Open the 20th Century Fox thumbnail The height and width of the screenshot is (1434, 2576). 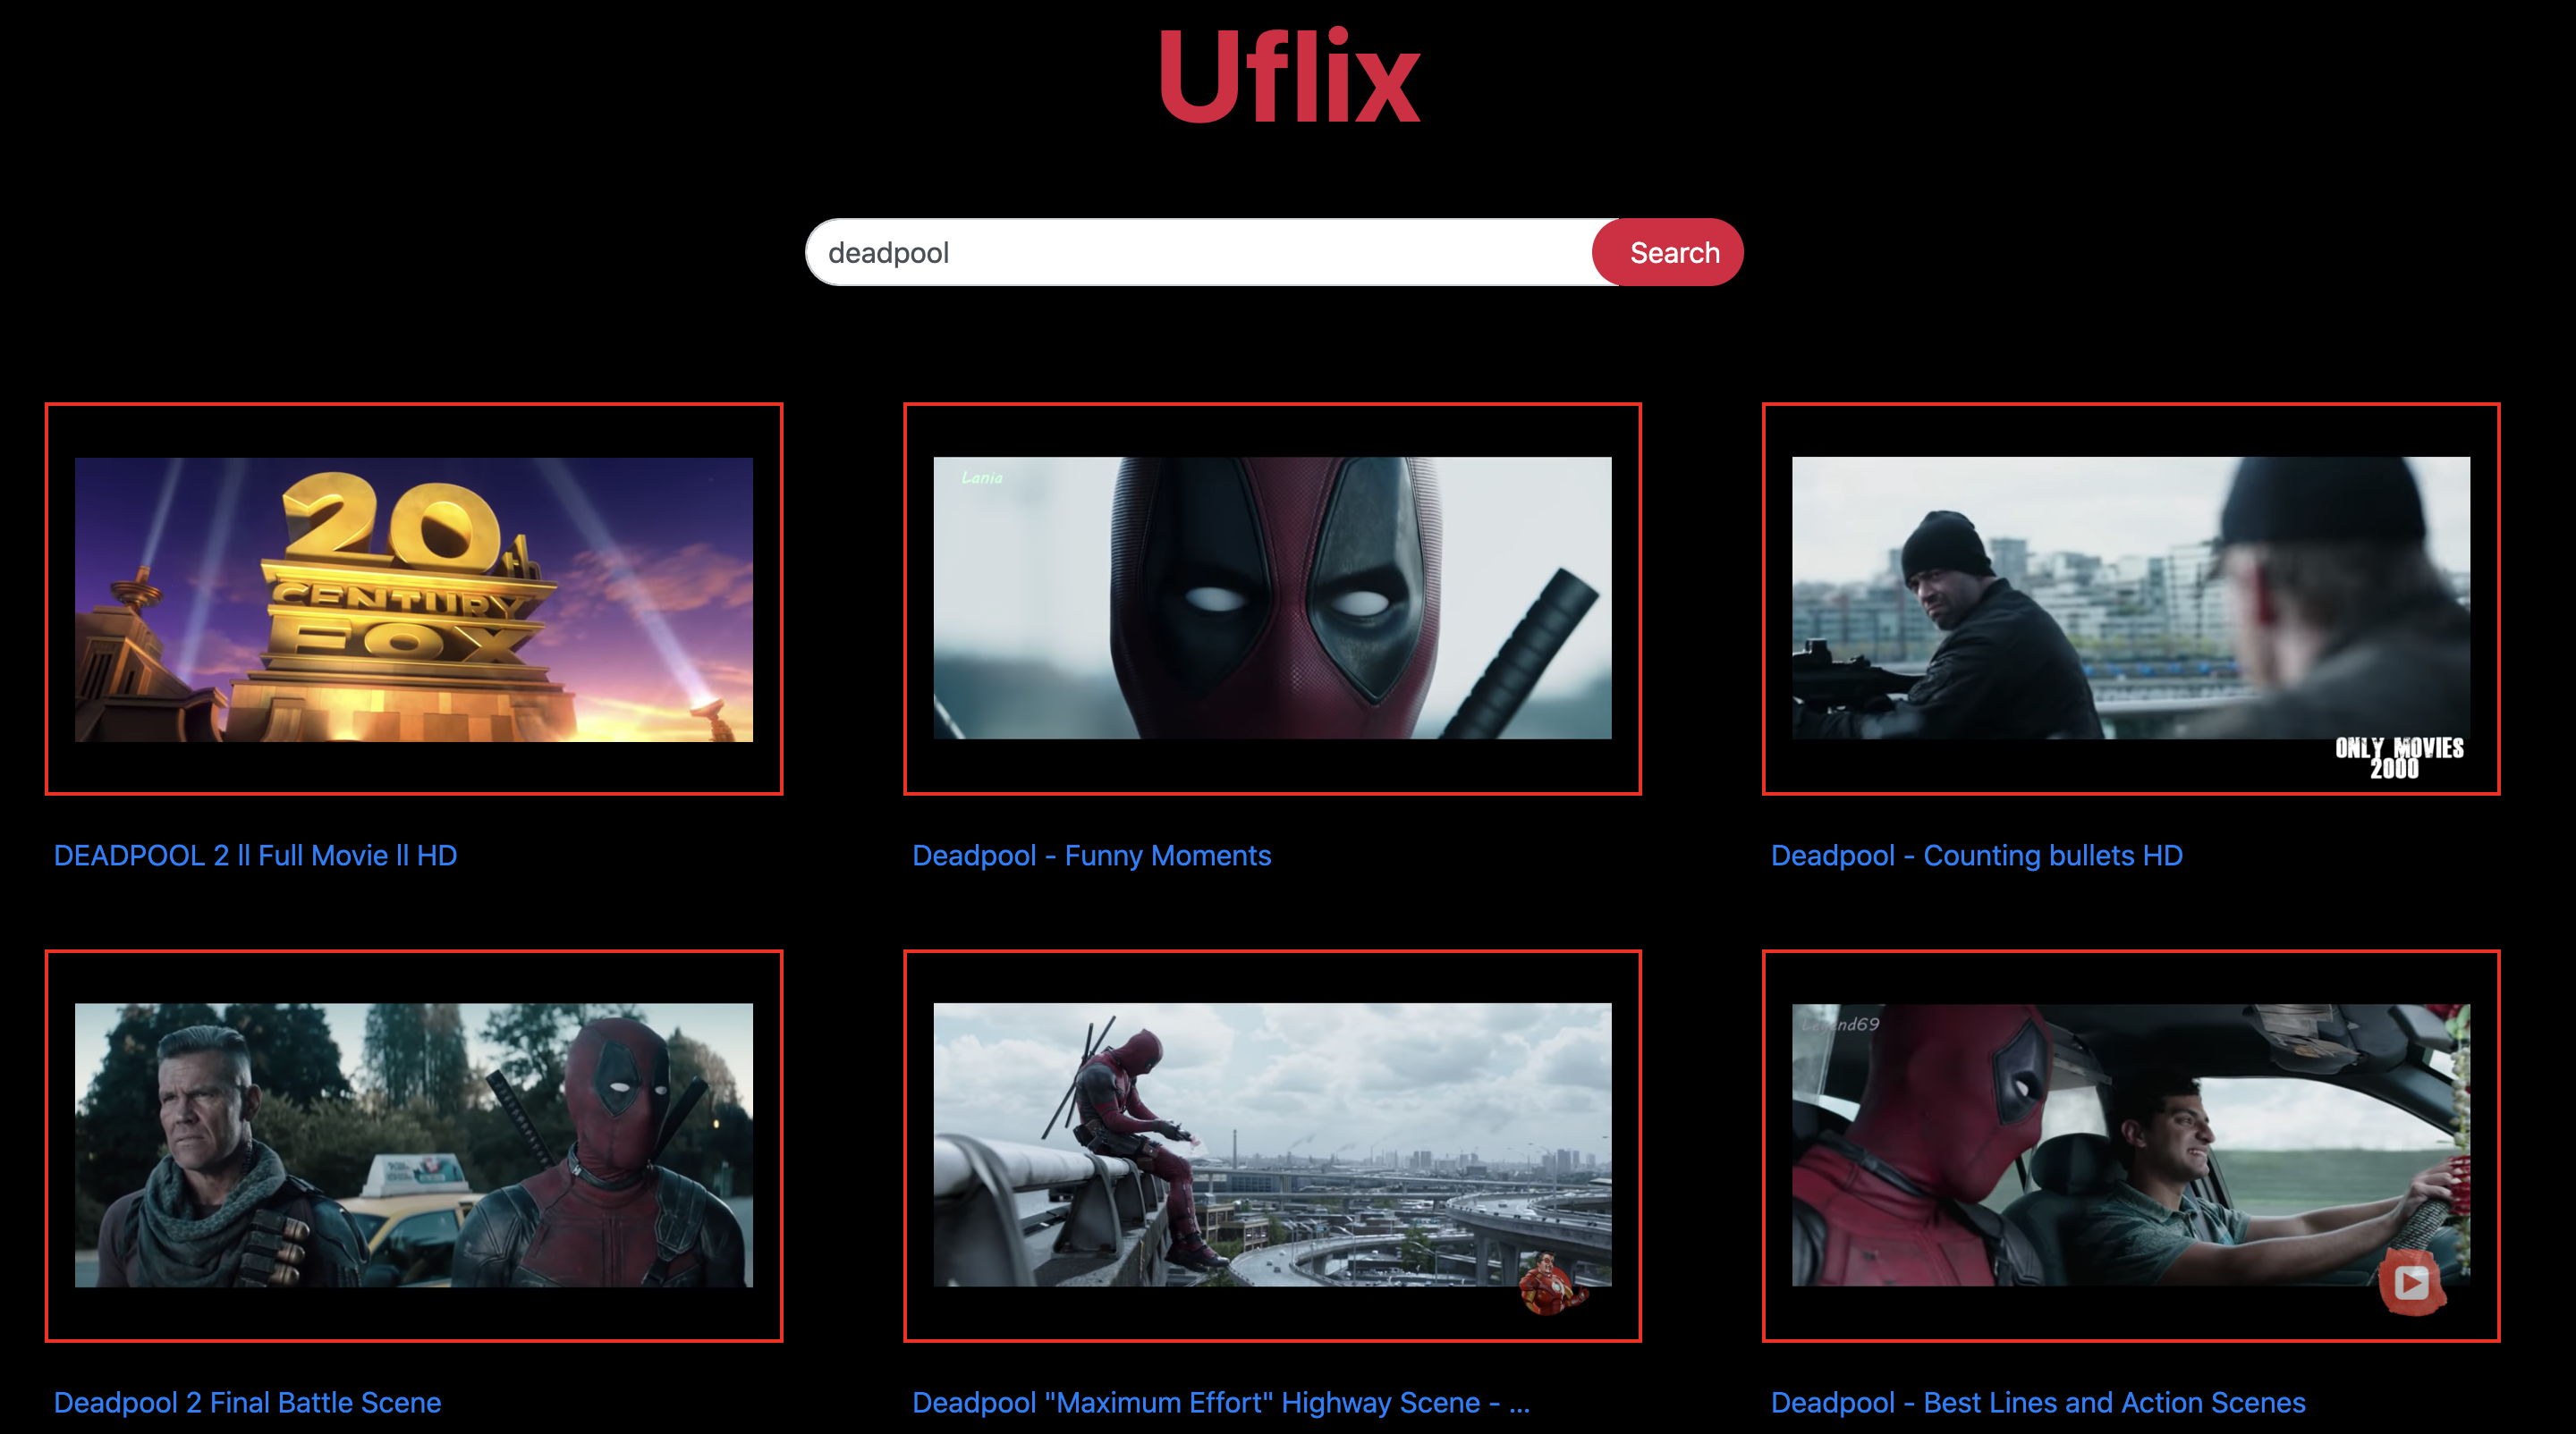413,599
